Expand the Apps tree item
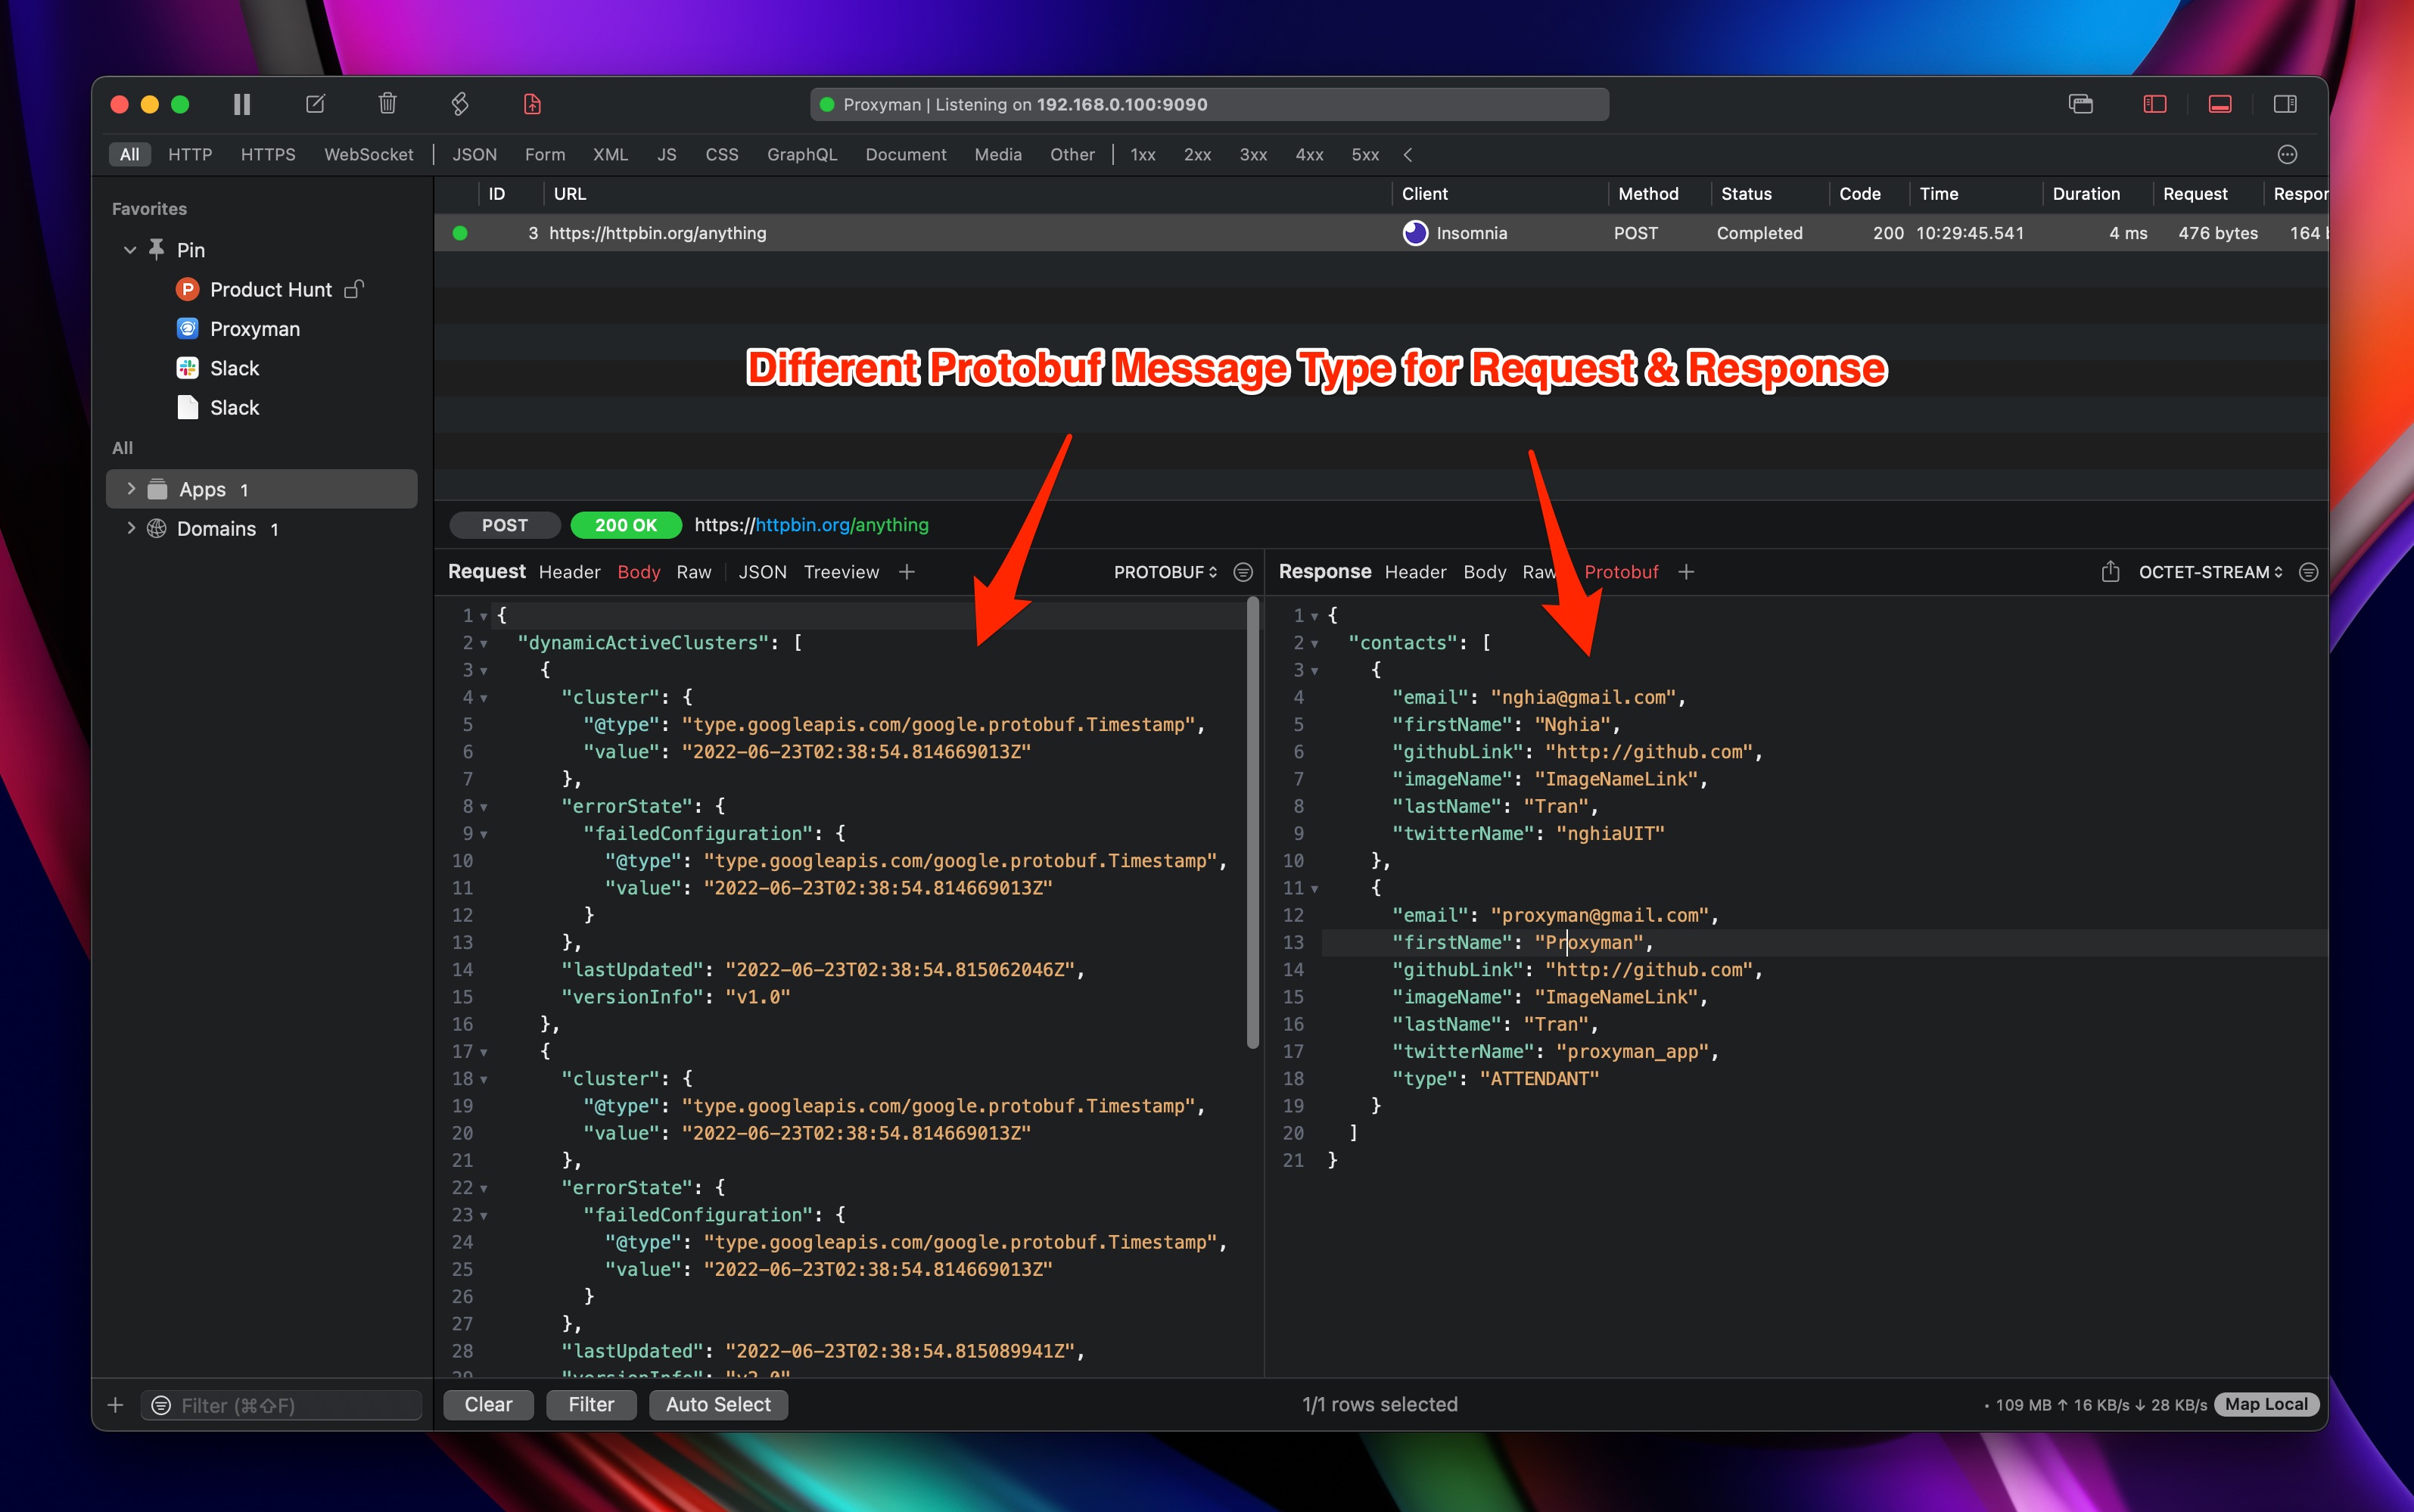 (x=131, y=489)
